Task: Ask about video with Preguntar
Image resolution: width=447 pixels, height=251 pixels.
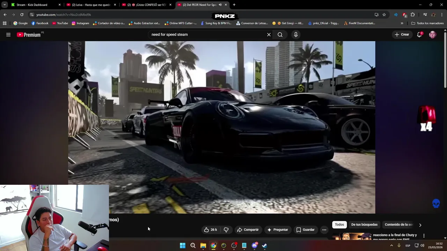Action: (x=278, y=230)
